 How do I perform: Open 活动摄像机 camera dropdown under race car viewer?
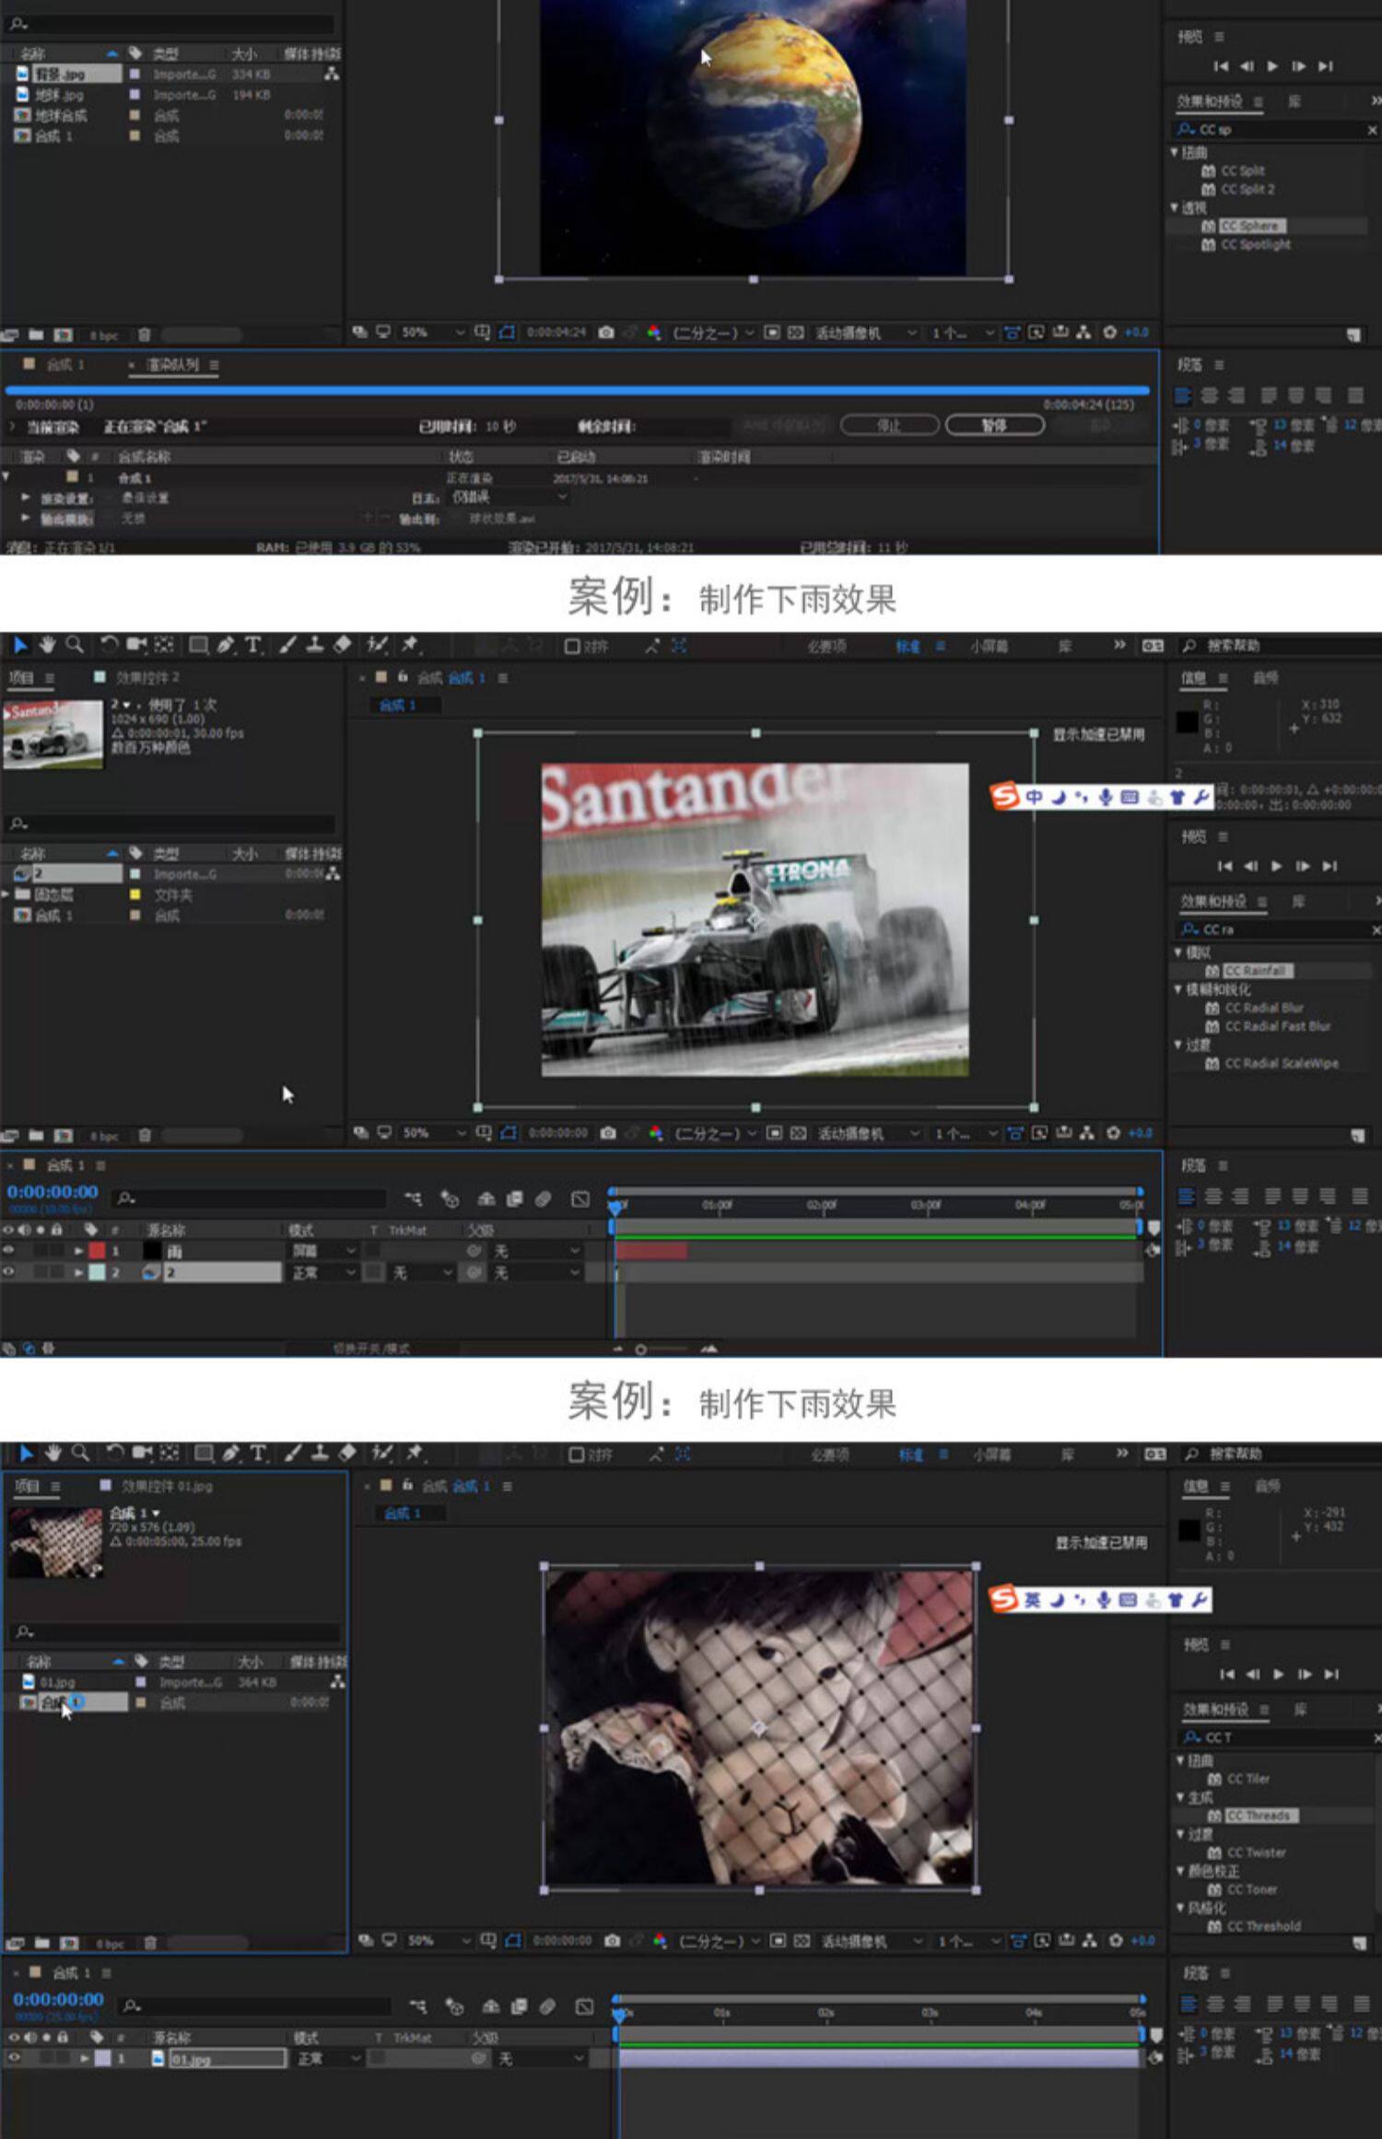[x=867, y=1133]
